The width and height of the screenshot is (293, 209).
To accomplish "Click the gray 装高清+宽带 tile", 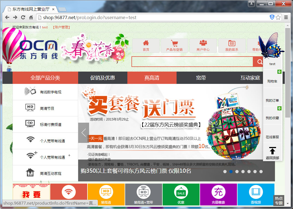I will [143, 195].
